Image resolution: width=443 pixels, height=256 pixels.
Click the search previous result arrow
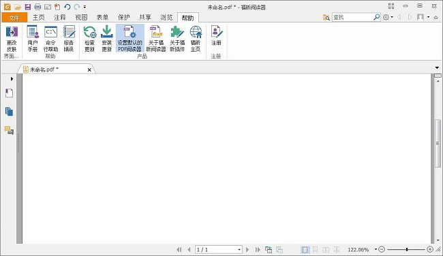click(399, 17)
